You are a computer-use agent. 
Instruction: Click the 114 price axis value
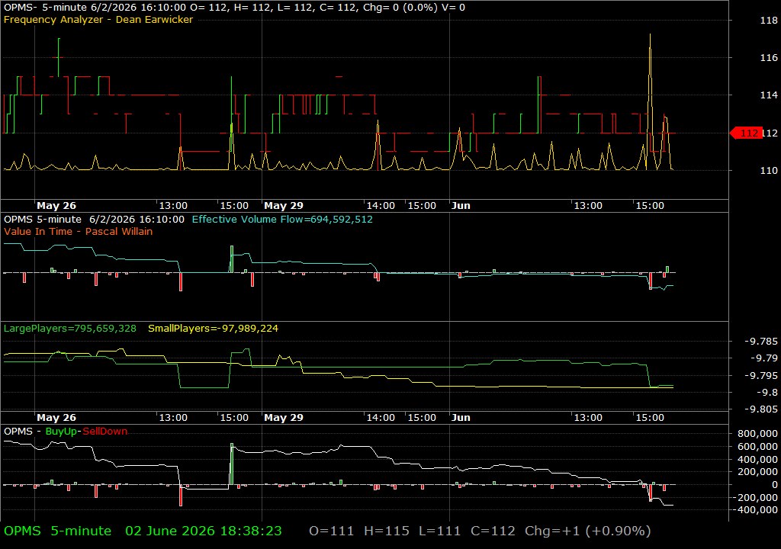click(x=769, y=95)
